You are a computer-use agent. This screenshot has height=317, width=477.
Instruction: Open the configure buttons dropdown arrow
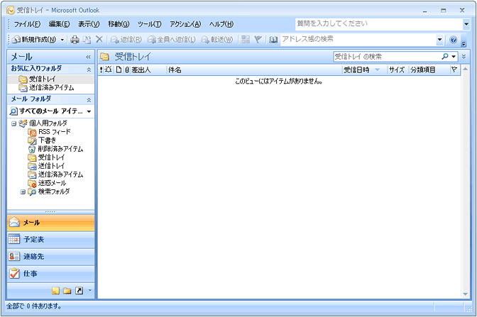[89, 291]
